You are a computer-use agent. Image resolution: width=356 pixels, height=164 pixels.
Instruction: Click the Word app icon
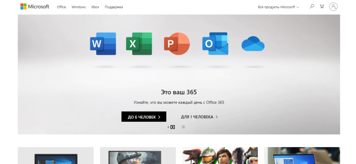pos(103,44)
